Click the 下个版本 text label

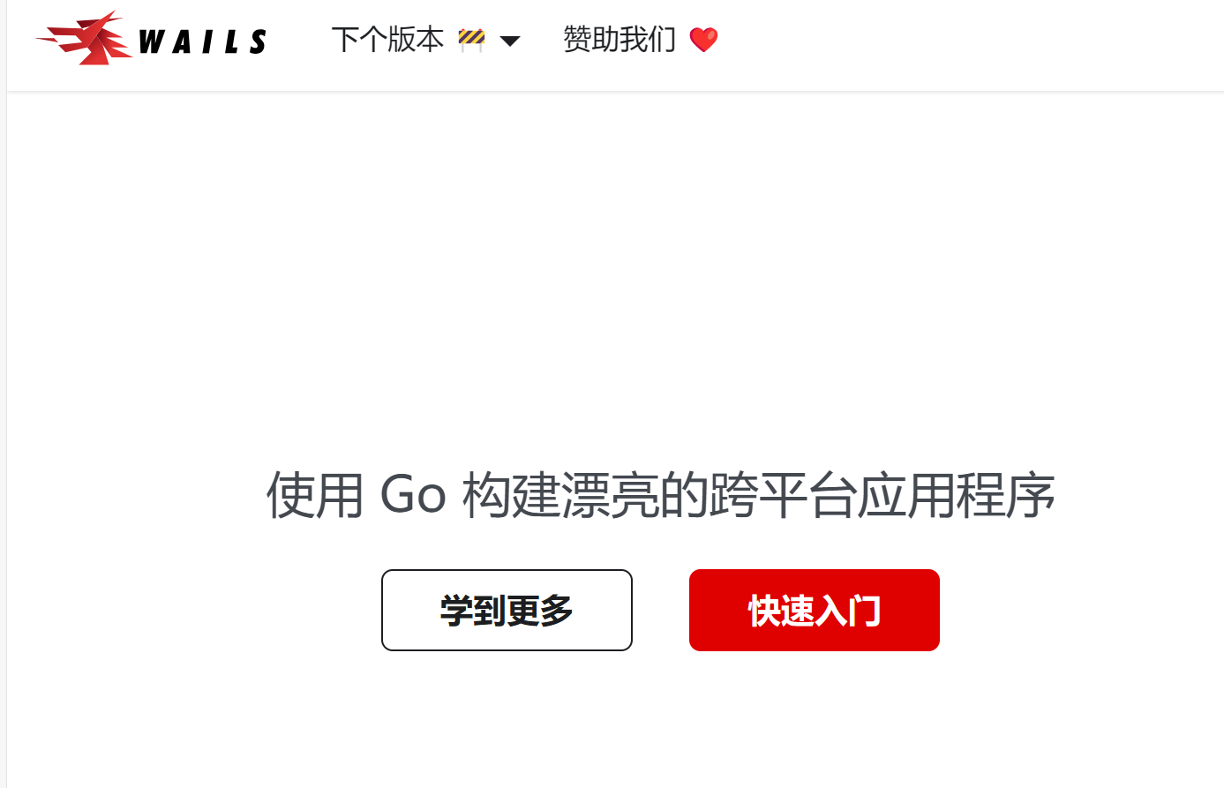click(x=387, y=40)
